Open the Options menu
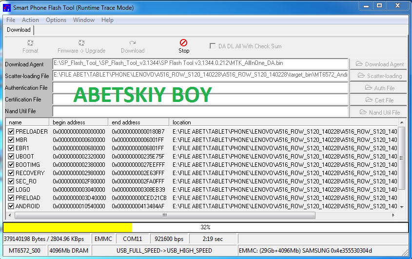This screenshot has height=259, width=412. click(x=56, y=20)
